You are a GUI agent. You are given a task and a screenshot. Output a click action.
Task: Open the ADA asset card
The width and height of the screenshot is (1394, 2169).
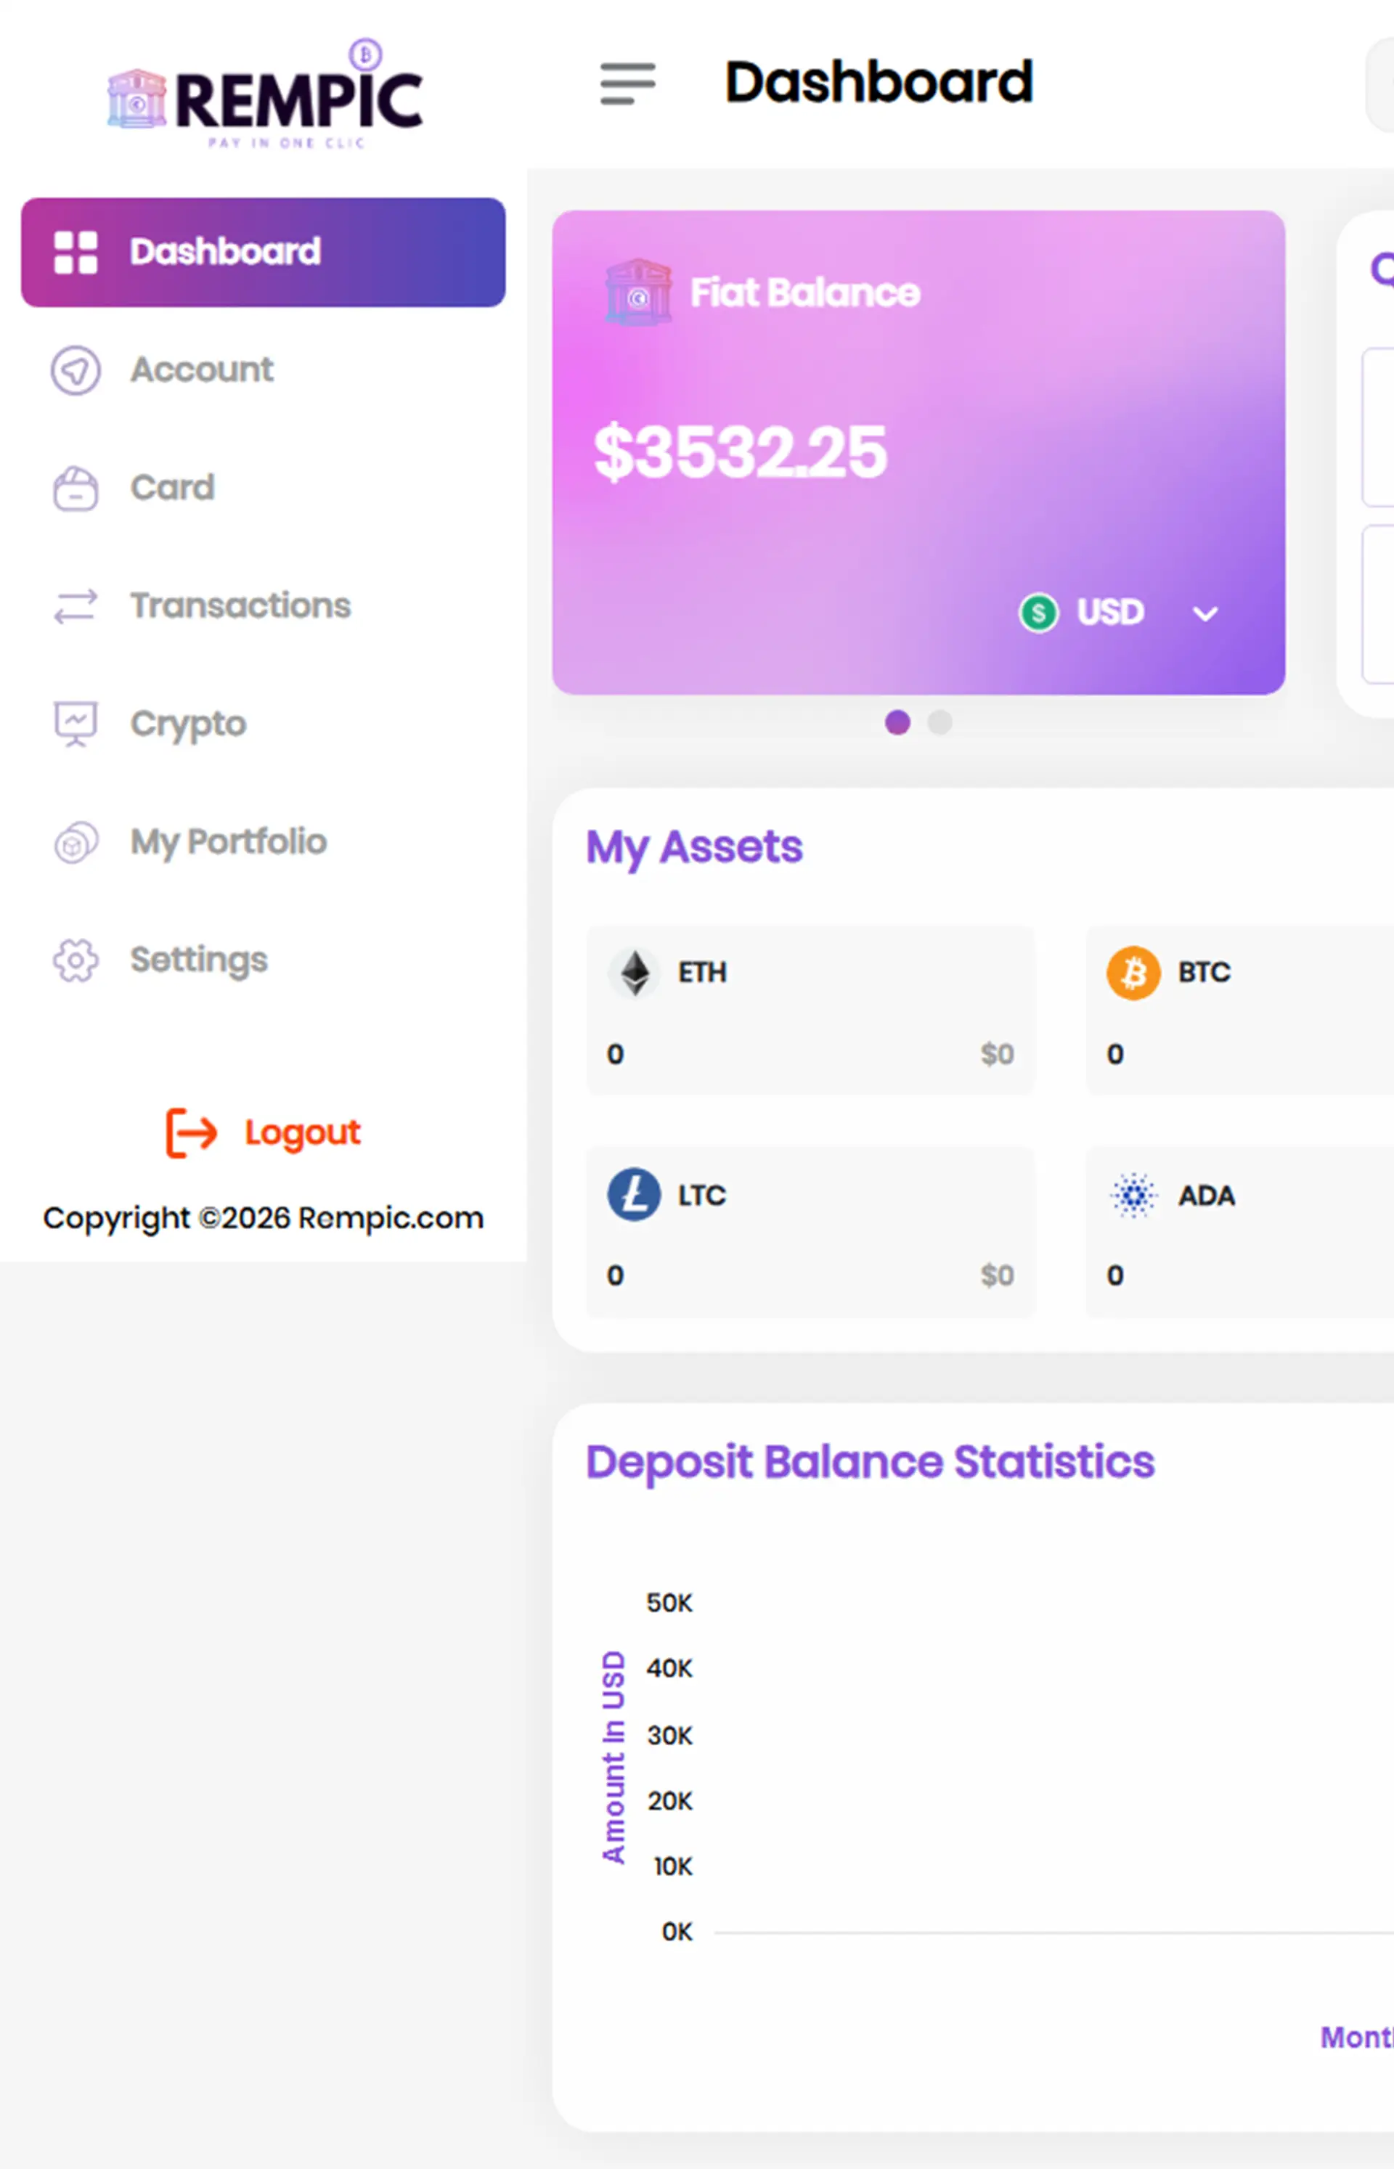[x=1239, y=1233]
